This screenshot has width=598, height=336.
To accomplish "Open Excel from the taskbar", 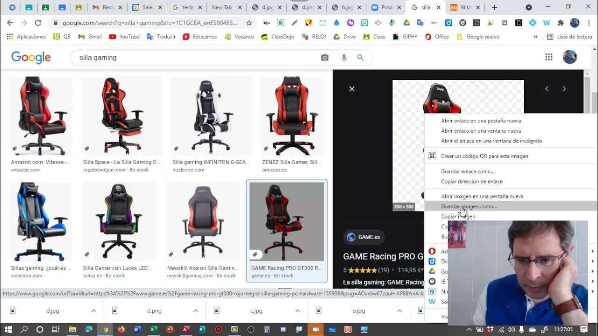I will pyautogui.click(x=153, y=329).
